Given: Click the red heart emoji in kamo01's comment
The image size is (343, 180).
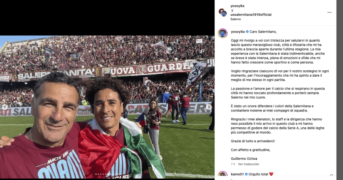Looking at the screenshot, I should pos(271,174).
